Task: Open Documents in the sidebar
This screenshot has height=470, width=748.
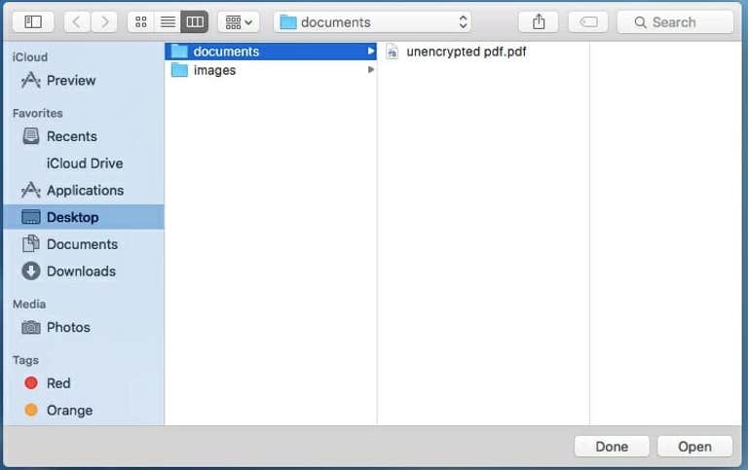Action: point(84,244)
